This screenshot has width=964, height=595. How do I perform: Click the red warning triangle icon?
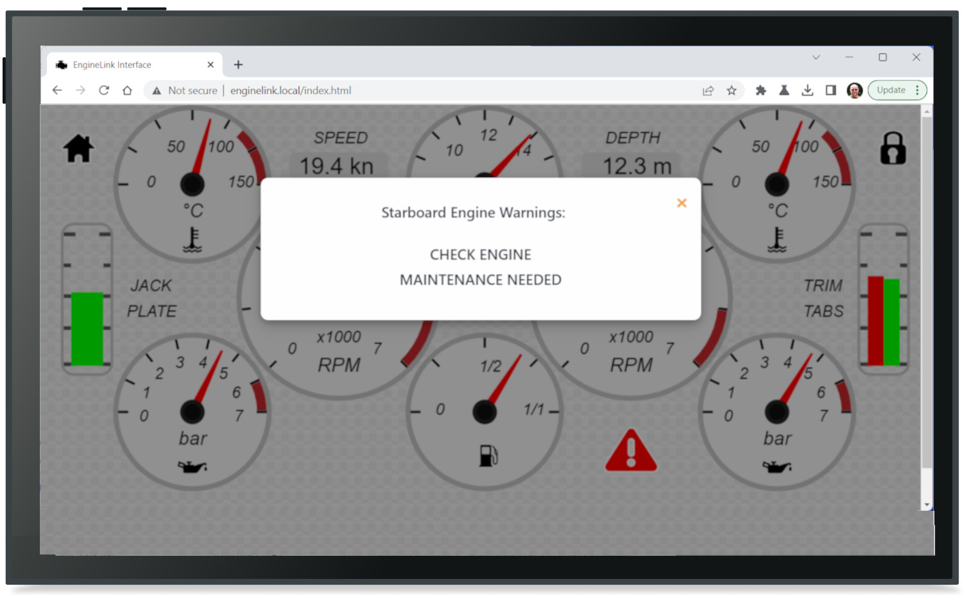pyautogui.click(x=630, y=451)
